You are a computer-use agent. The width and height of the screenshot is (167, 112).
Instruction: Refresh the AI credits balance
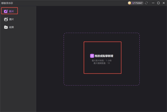point(146,3)
